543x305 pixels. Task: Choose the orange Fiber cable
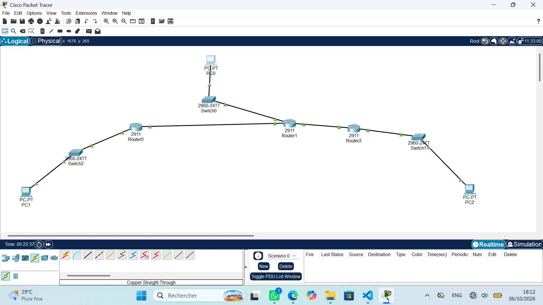[111, 255]
